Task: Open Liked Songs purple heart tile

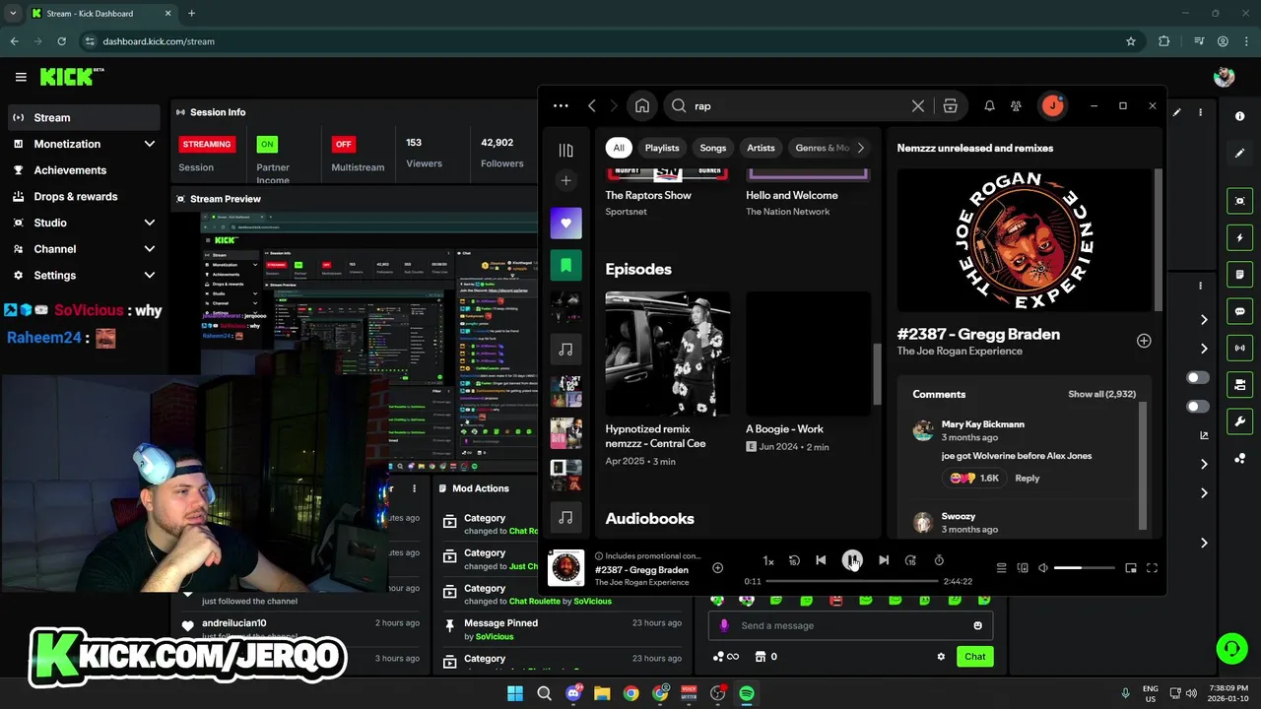Action: coord(565,223)
